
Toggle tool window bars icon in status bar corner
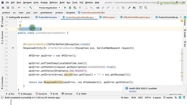click(2, 97)
